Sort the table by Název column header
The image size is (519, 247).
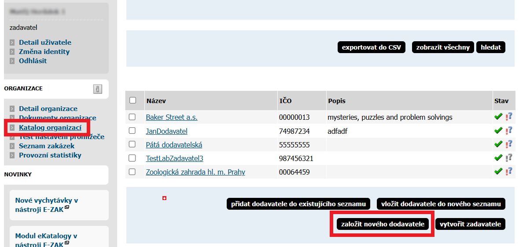156,101
